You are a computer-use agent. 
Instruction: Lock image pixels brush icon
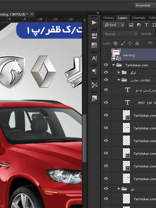pyautogui.click(x=123, y=43)
